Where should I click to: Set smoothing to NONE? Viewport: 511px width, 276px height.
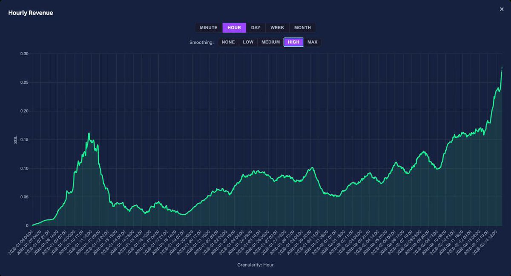pyautogui.click(x=228, y=42)
